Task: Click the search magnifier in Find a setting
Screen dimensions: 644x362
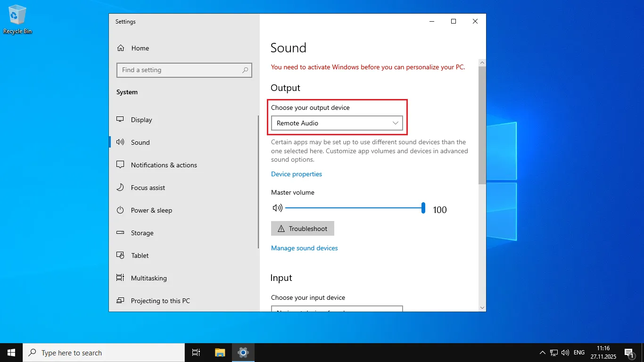Action: (x=245, y=70)
